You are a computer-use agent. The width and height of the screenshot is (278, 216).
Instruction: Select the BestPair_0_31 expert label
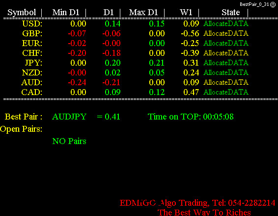pos(254,4)
